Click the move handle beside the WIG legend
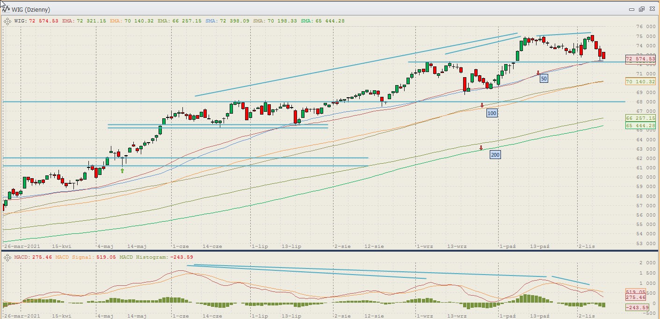 (x=7, y=21)
